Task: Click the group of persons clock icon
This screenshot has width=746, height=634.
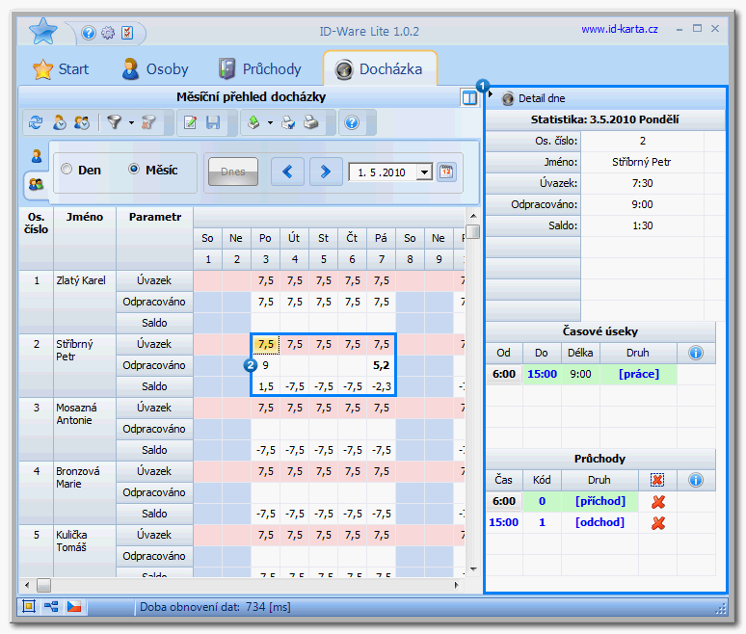Action: pos(82,122)
